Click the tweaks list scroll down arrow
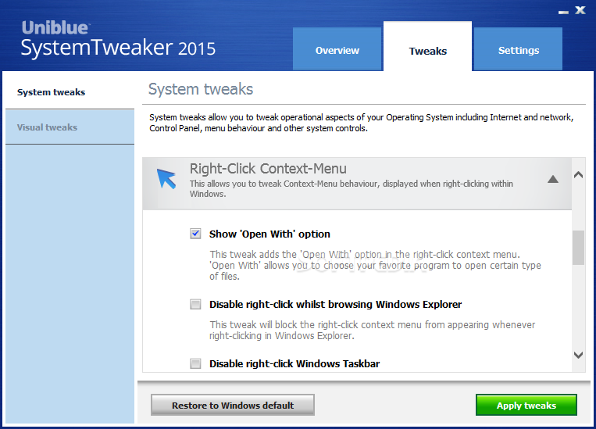 click(x=579, y=356)
